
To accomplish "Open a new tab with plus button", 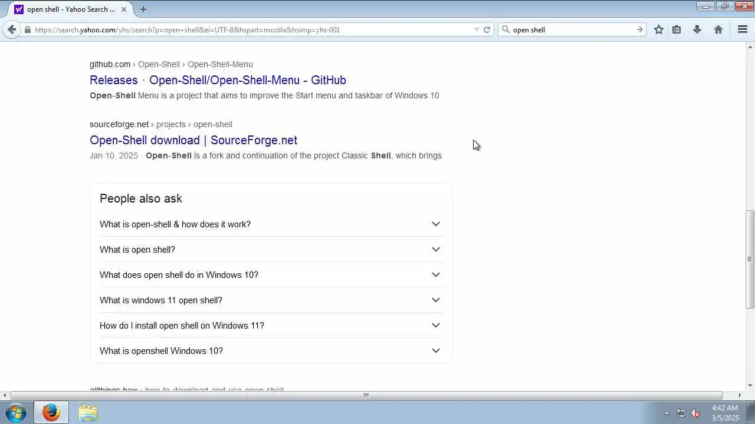I will point(143,9).
